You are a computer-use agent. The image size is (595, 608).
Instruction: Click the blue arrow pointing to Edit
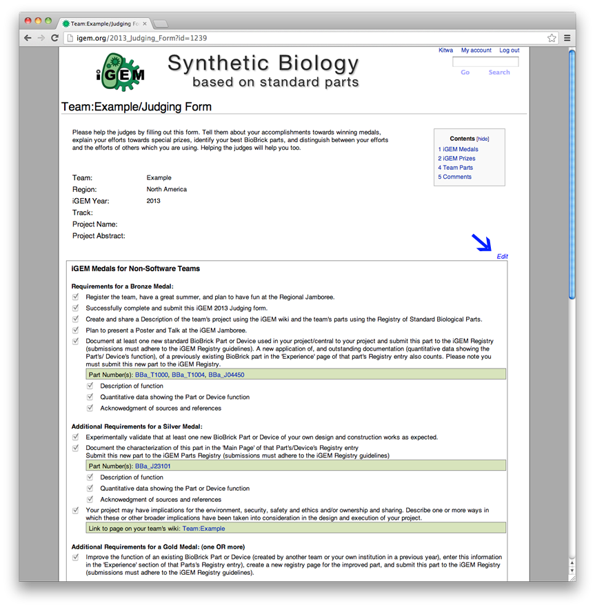pos(481,243)
